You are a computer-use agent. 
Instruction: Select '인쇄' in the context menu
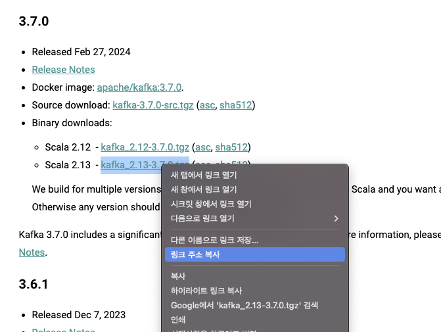point(255,320)
